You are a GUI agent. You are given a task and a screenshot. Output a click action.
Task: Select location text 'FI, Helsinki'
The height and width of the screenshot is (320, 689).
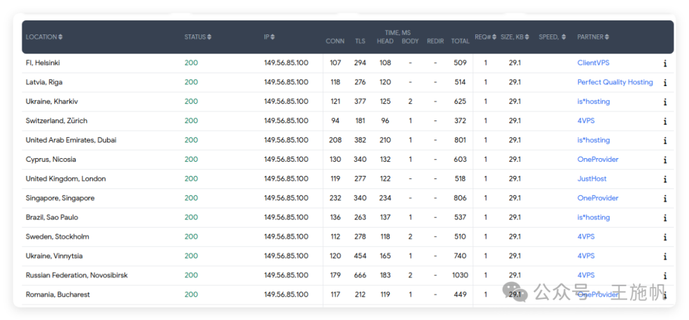pyautogui.click(x=43, y=62)
